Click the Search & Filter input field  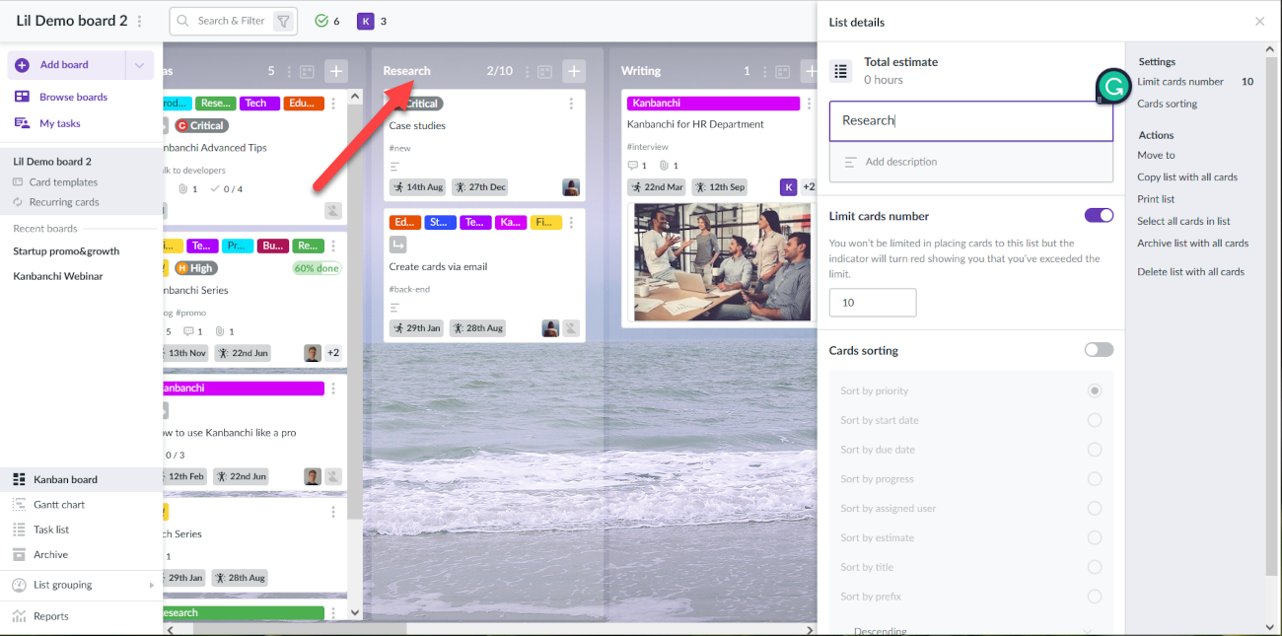tap(232, 21)
